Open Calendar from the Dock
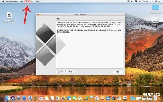 click(x=41, y=98)
